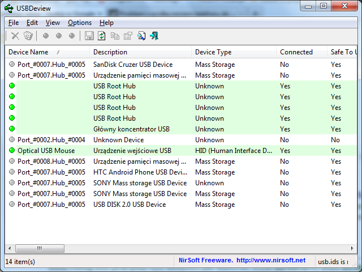
Task: Click Mass Storage type of SanDisk Cruzer row
Action: click(215, 64)
